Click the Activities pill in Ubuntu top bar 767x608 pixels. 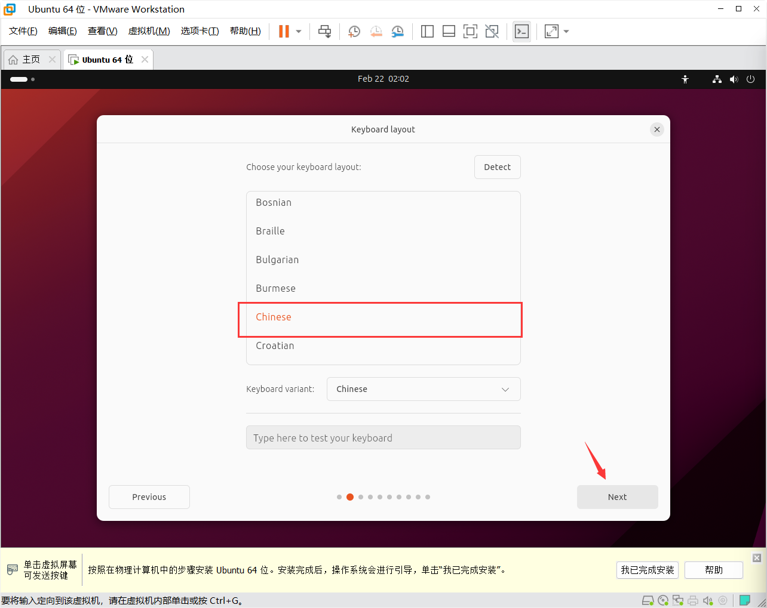22,79
